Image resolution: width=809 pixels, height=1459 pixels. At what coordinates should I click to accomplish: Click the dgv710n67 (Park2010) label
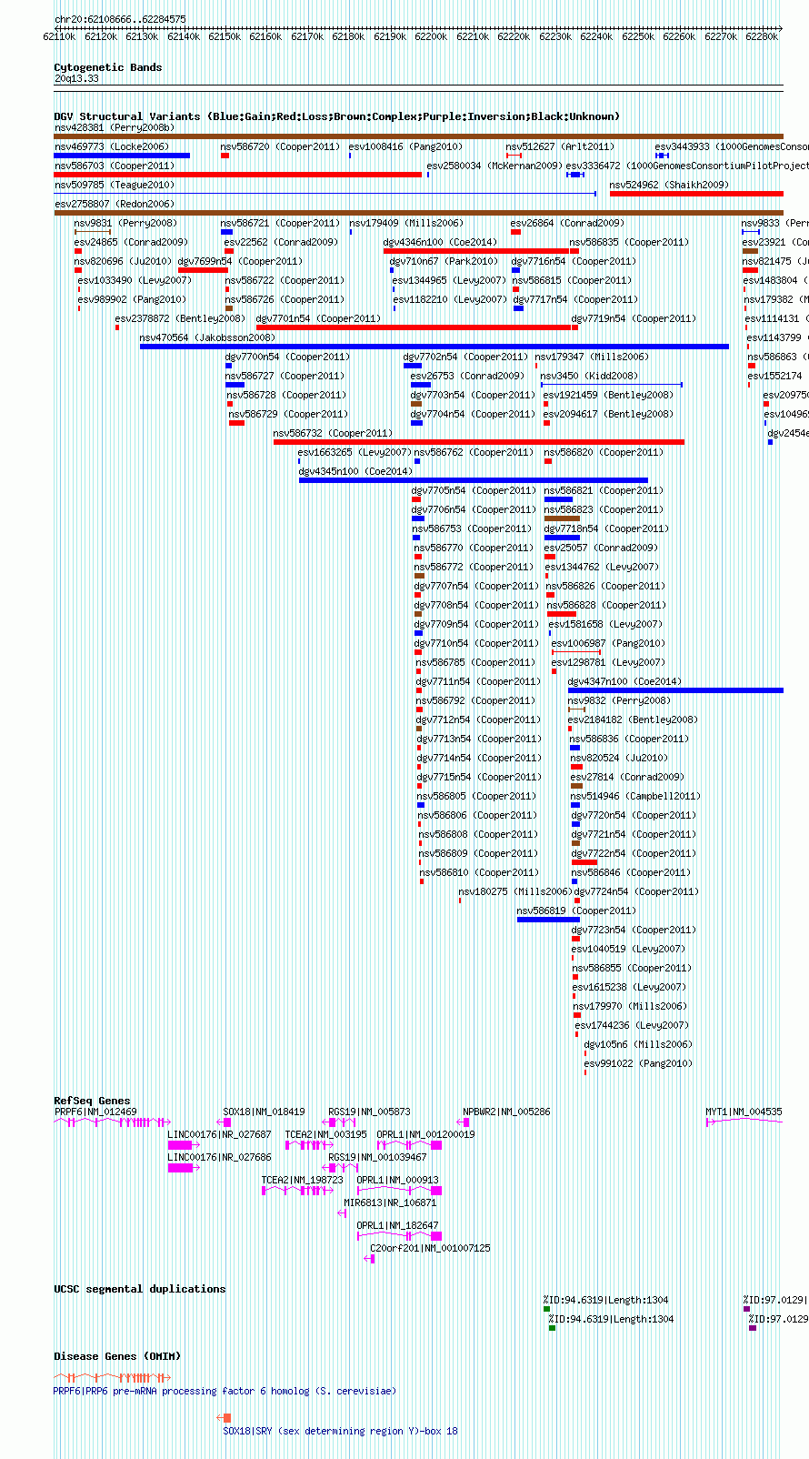pyautogui.click(x=444, y=261)
